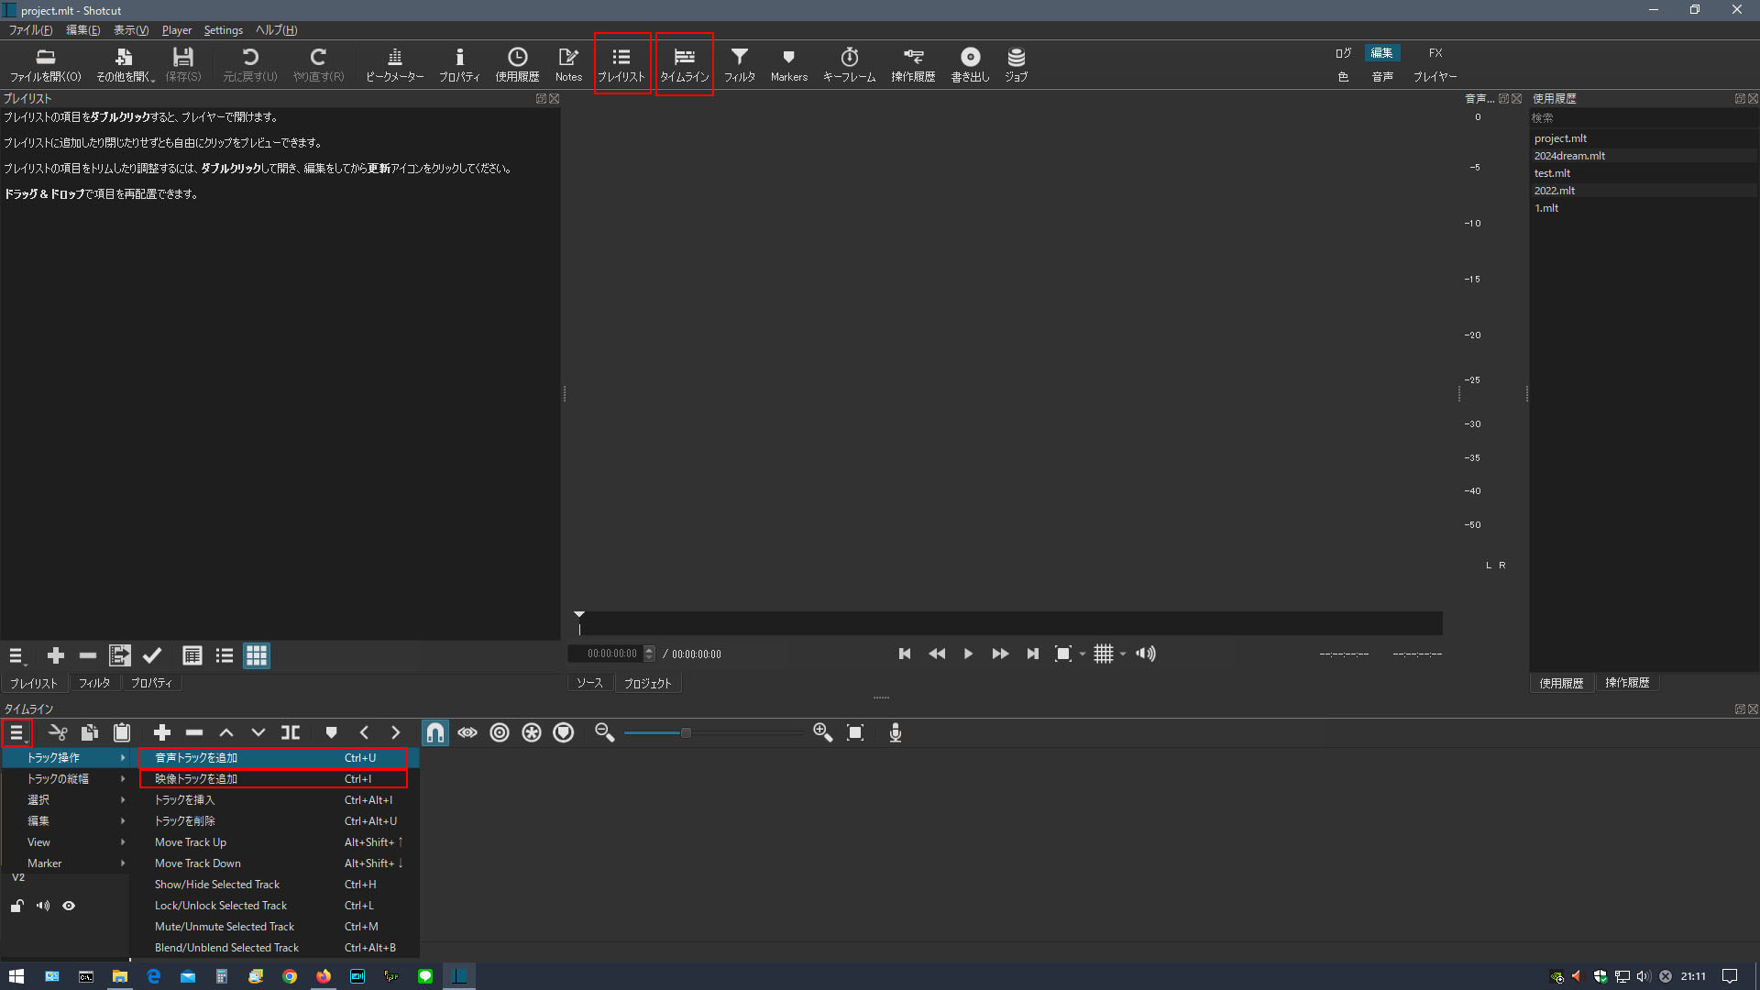Open the Filters panel with funnel icon
Viewport: 1760px width, 990px height.
coord(739,65)
